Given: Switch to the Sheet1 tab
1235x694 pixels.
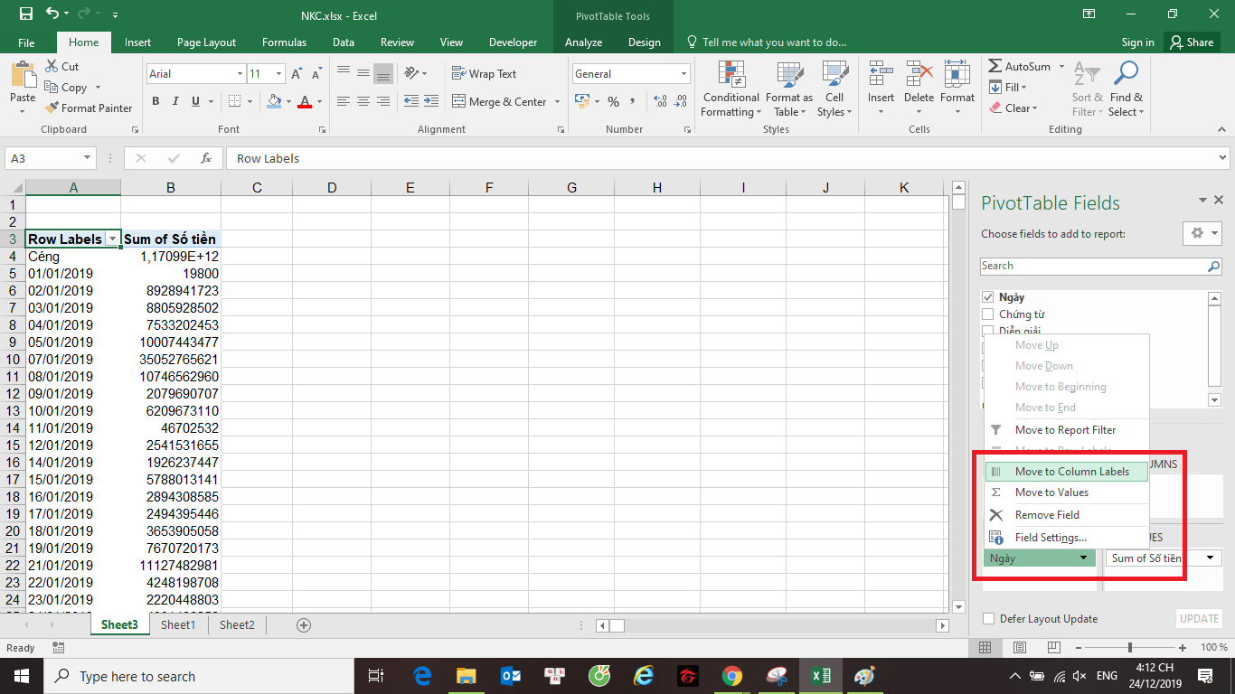Looking at the screenshot, I should (x=178, y=624).
